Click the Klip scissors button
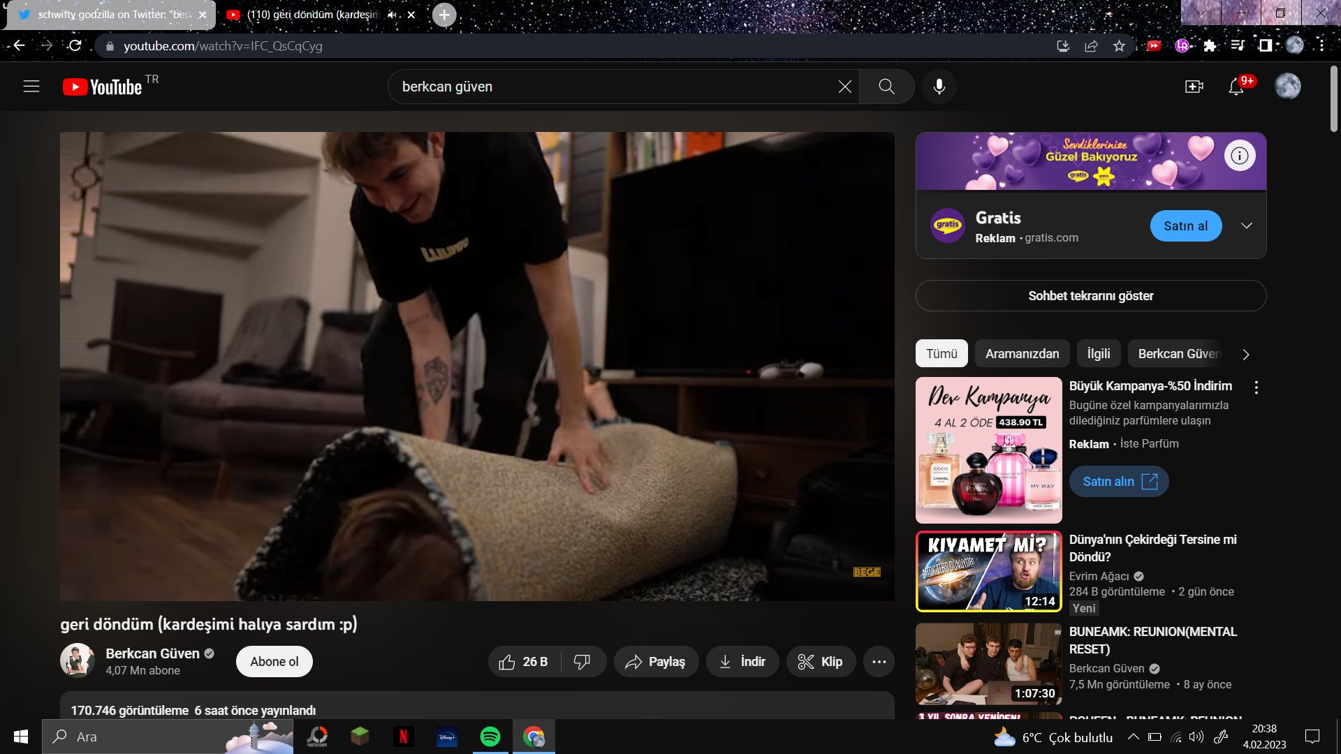This screenshot has width=1341, height=754. pyautogui.click(x=820, y=662)
